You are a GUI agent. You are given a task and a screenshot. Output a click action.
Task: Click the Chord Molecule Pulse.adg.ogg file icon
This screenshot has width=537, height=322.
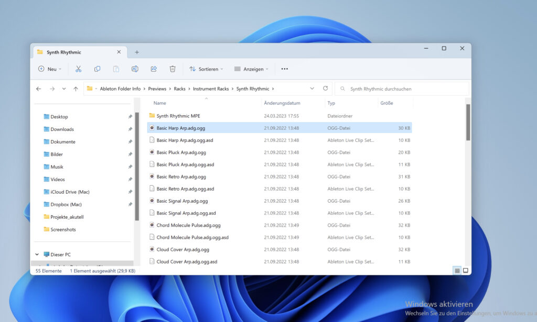point(152,225)
